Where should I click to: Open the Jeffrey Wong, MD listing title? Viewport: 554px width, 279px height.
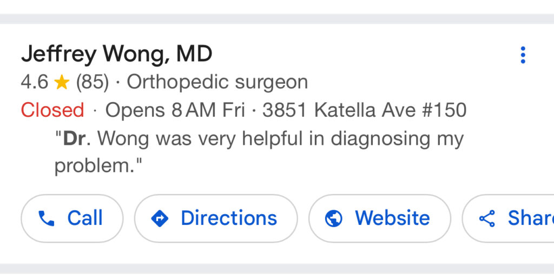pos(116,54)
